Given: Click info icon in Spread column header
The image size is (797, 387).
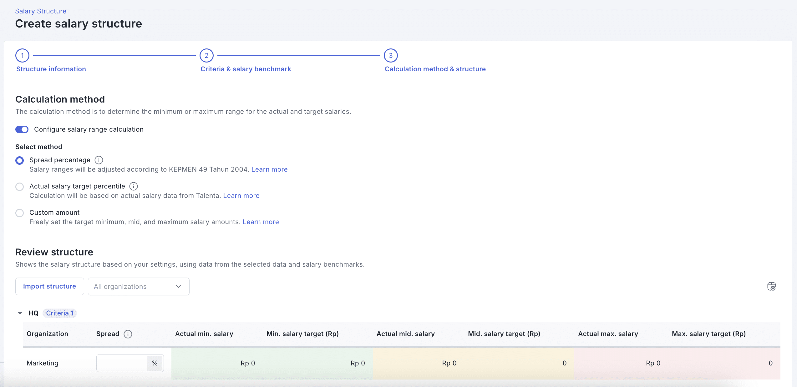Looking at the screenshot, I should coord(128,334).
